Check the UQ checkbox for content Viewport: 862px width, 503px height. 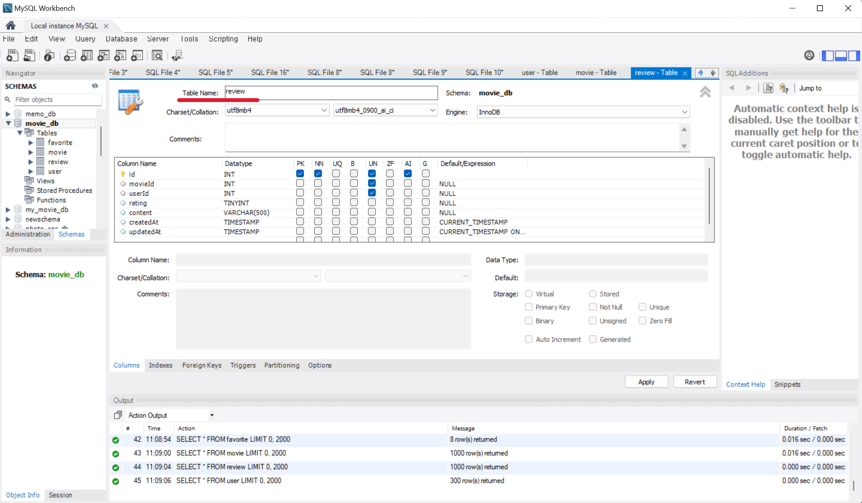[x=336, y=212]
